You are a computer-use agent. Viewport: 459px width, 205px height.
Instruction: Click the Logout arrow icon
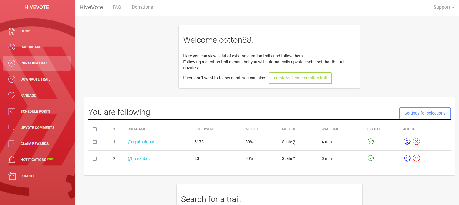coord(12,176)
